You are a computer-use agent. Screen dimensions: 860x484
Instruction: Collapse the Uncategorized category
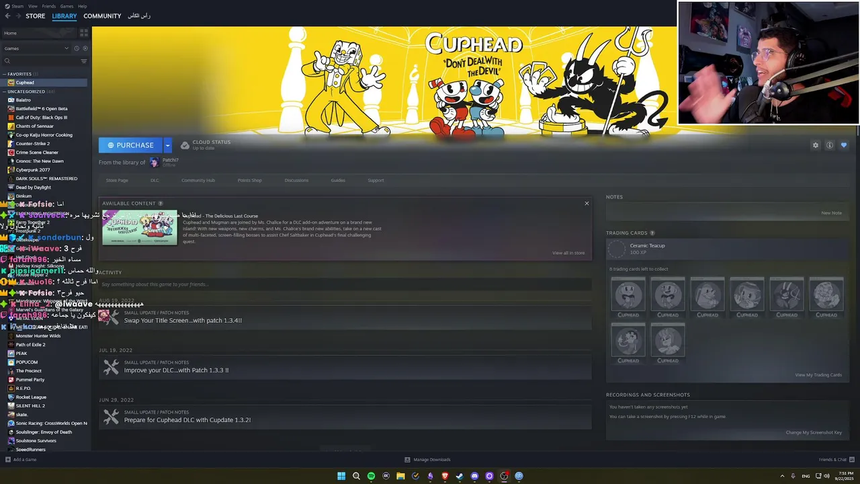4,91
